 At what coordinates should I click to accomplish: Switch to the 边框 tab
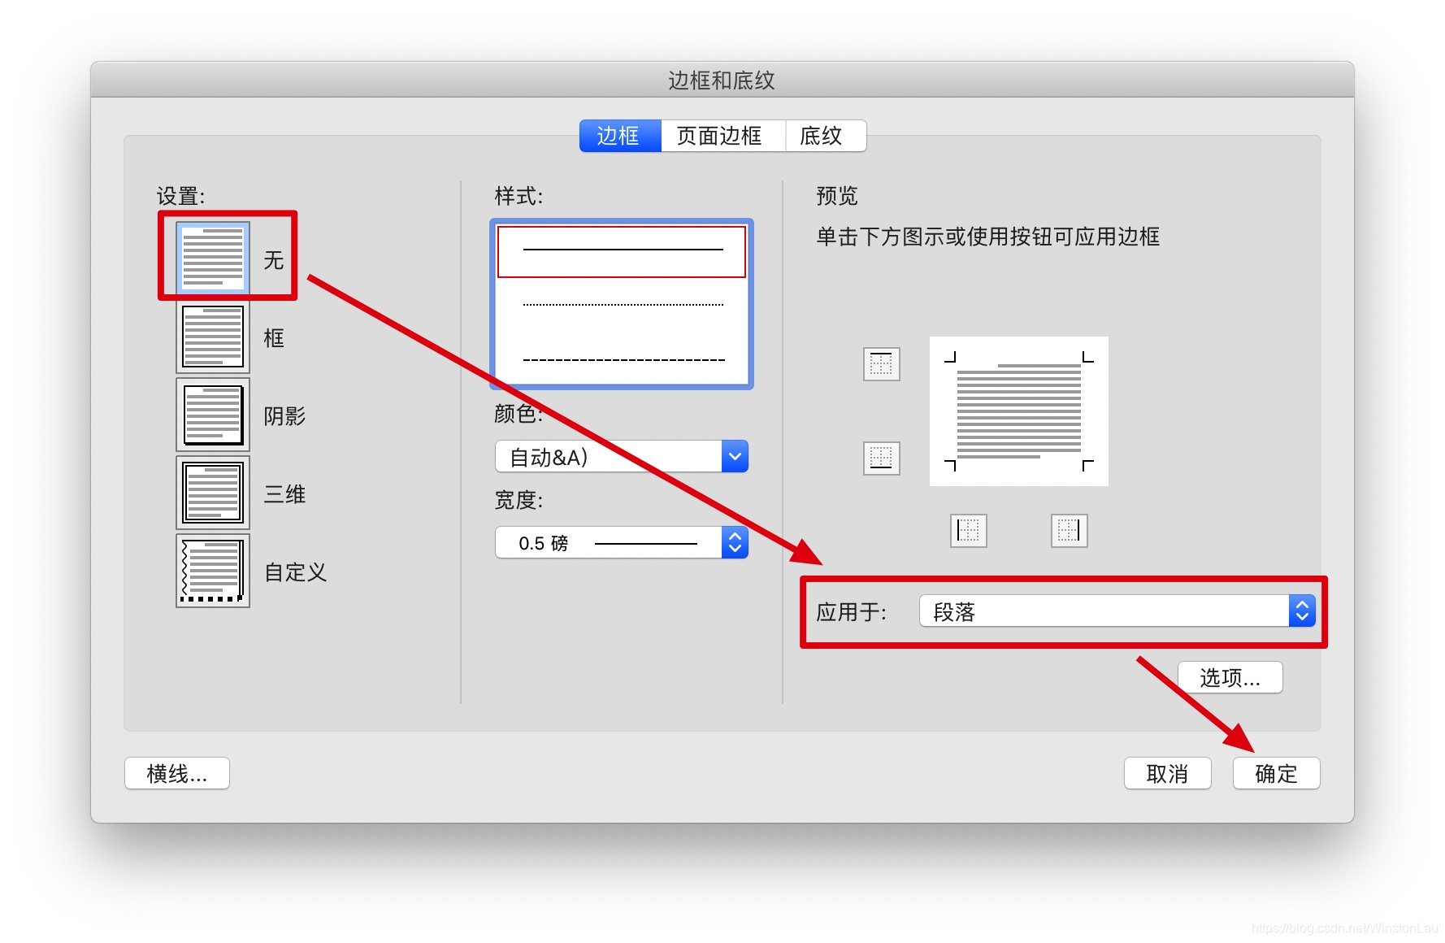point(620,136)
